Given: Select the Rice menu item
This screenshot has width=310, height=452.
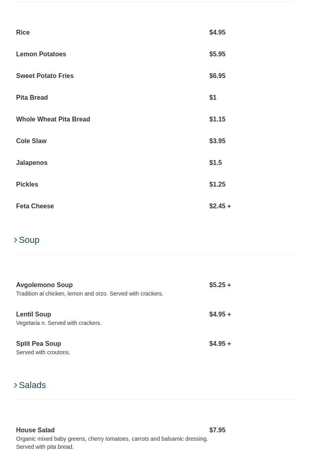Looking at the screenshot, I should tap(23, 33).
